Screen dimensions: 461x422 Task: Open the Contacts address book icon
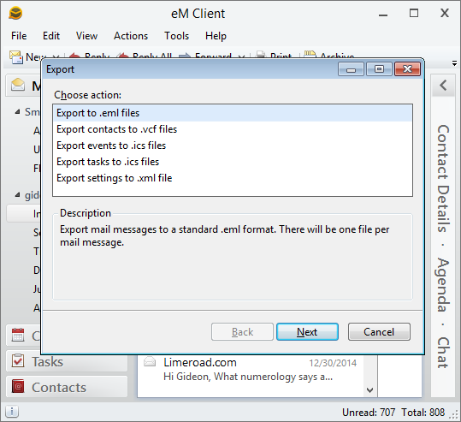coord(18,386)
